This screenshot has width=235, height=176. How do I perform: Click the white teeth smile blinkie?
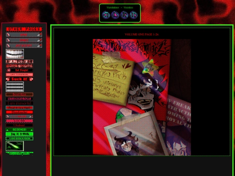15,53
